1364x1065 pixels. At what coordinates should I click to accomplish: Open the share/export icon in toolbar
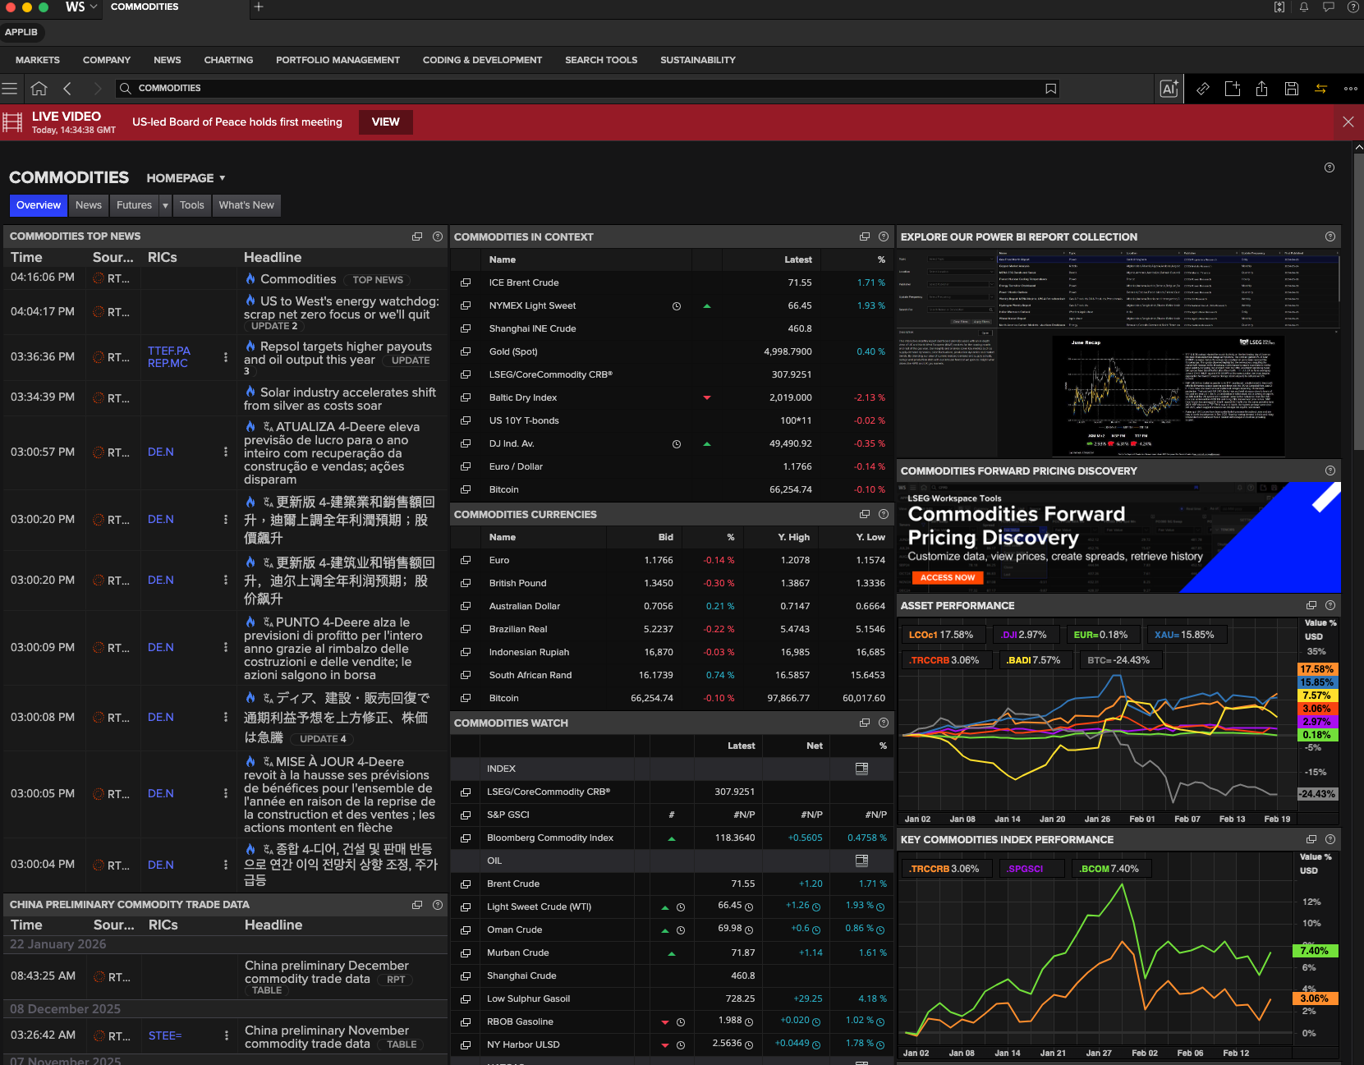pos(1262,89)
